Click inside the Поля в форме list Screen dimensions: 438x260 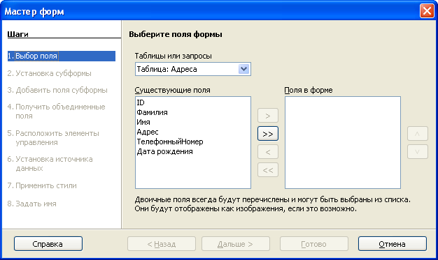(x=343, y=142)
